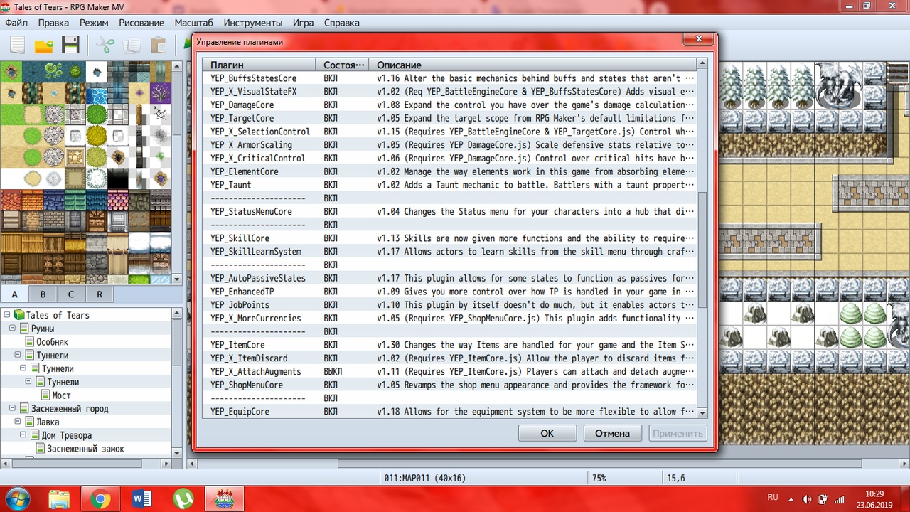Switch to tileset tab A

15,294
